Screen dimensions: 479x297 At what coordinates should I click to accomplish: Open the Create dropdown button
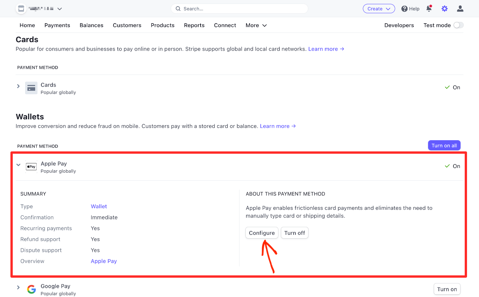pyautogui.click(x=379, y=8)
